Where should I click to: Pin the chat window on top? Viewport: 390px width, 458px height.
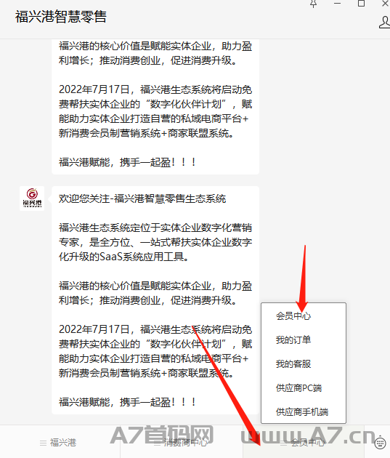point(314,4)
